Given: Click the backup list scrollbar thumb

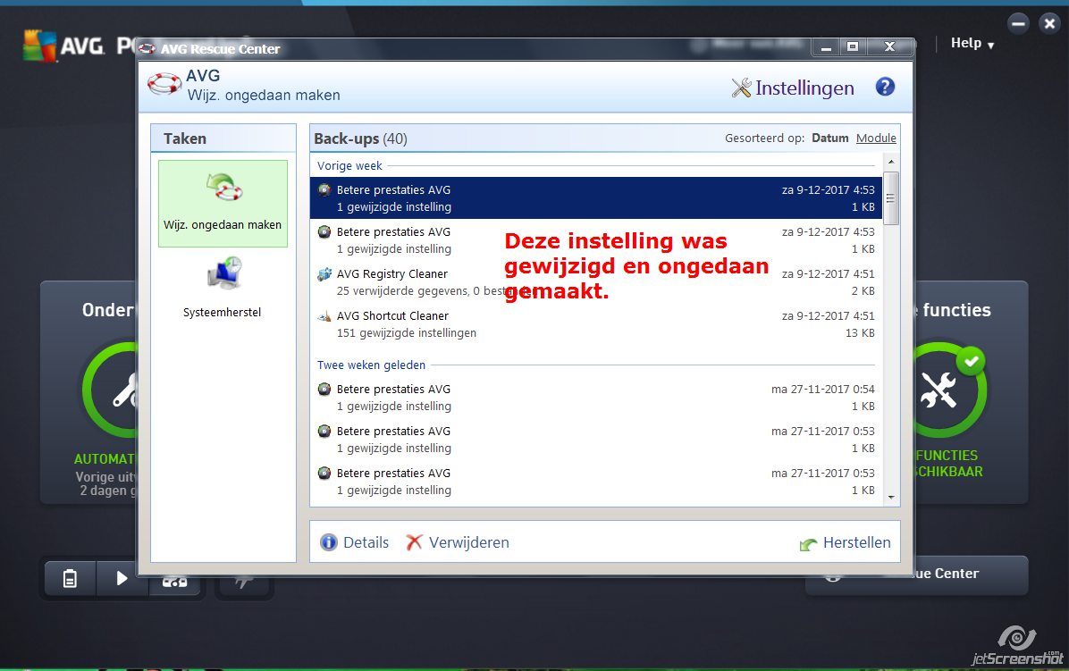Looking at the screenshot, I should pos(891,198).
